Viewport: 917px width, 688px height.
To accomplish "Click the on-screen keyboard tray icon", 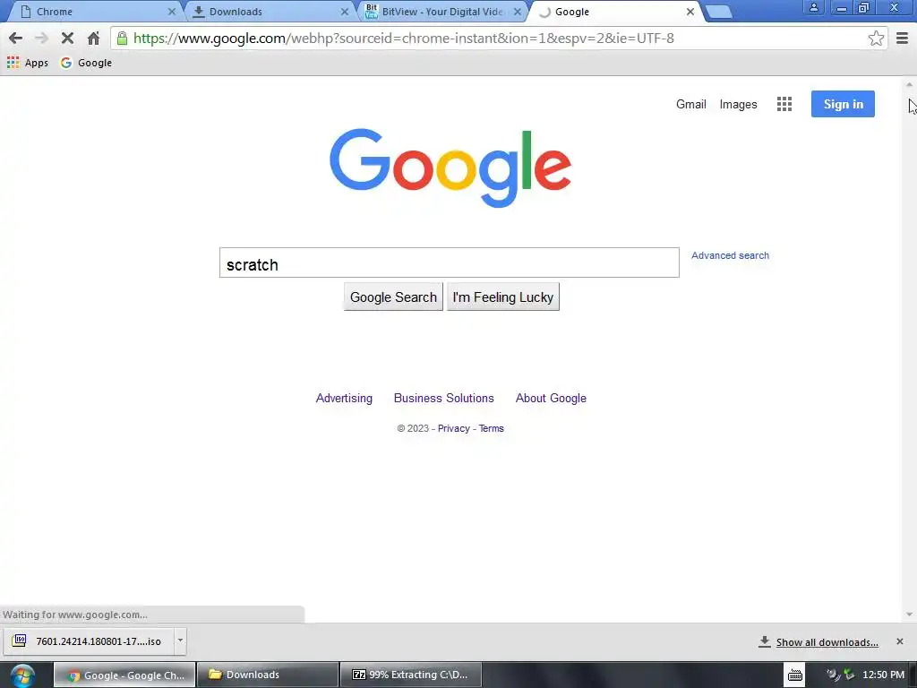I will [x=795, y=675].
